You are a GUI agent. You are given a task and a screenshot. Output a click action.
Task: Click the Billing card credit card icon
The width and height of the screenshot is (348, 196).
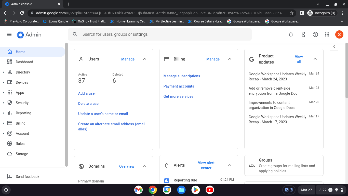[167, 59]
